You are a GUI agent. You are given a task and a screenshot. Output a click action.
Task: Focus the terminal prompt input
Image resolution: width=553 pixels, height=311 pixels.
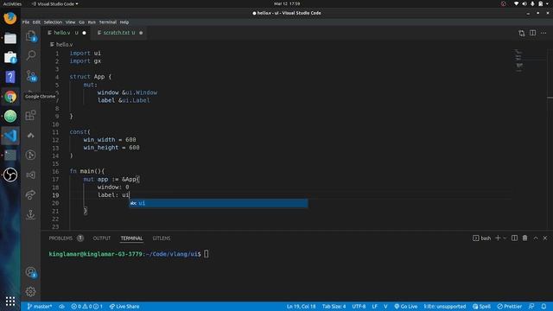click(207, 254)
